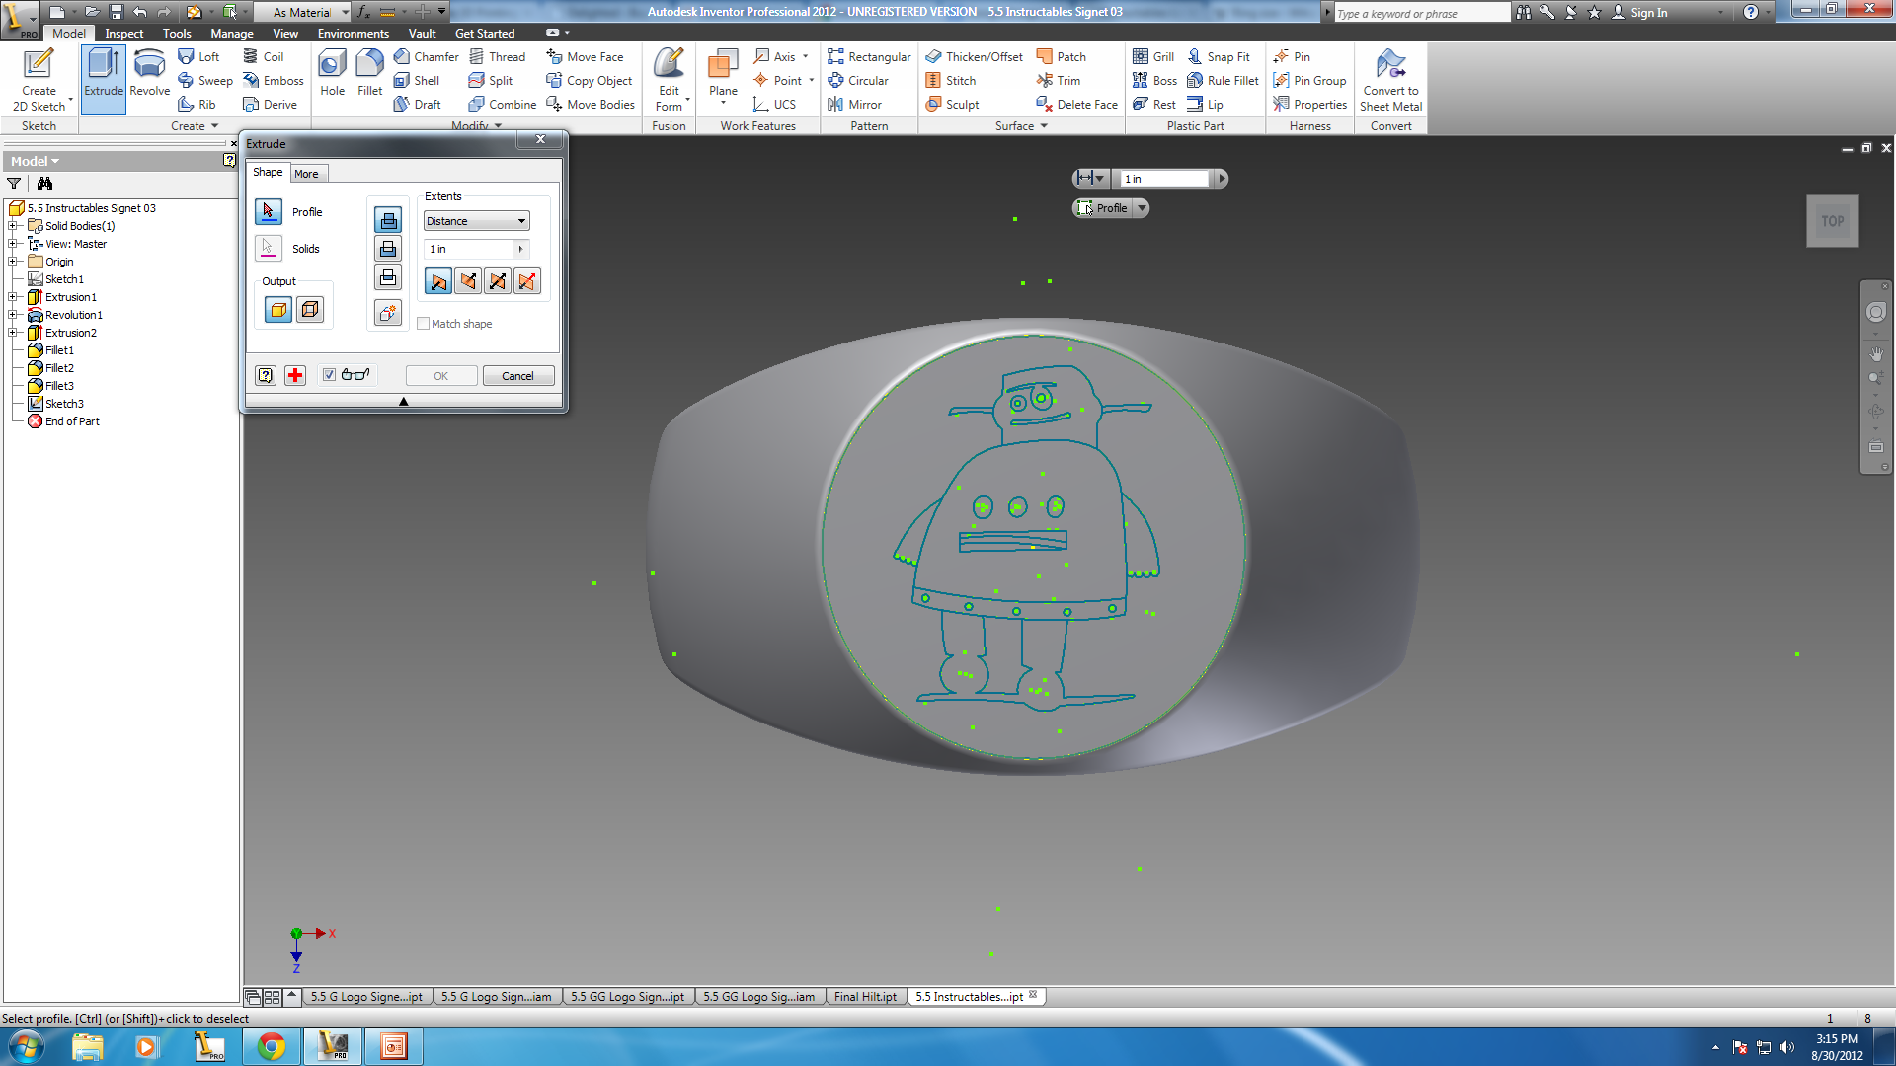This screenshot has height=1066, width=1896.
Task: Click the Convert to Sheet Metal icon
Action: click(x=1390, y=79)
